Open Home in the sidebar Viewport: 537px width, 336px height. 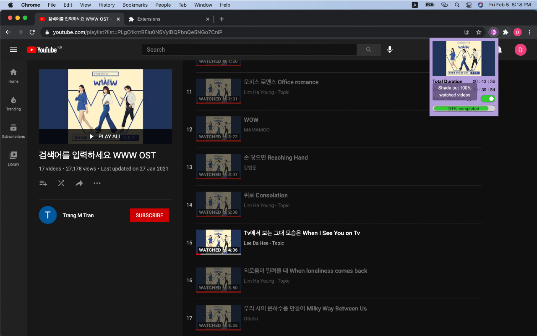[x=13, y=76]
